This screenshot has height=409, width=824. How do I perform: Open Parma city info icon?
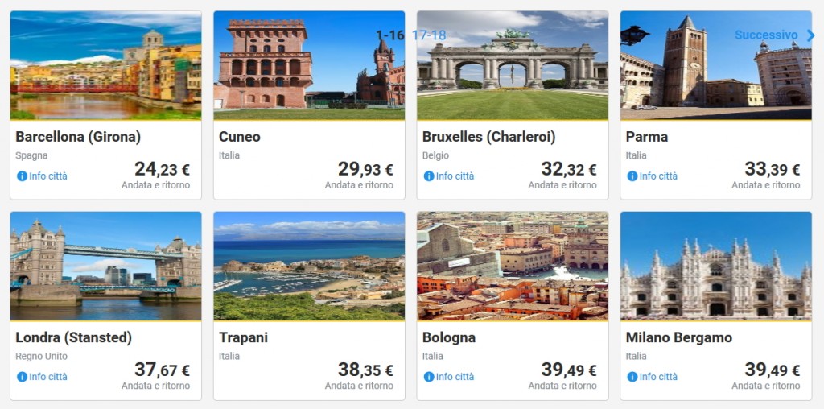[632, 176]
